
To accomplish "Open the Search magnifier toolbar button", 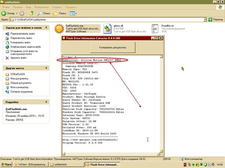I will [40, 14].
